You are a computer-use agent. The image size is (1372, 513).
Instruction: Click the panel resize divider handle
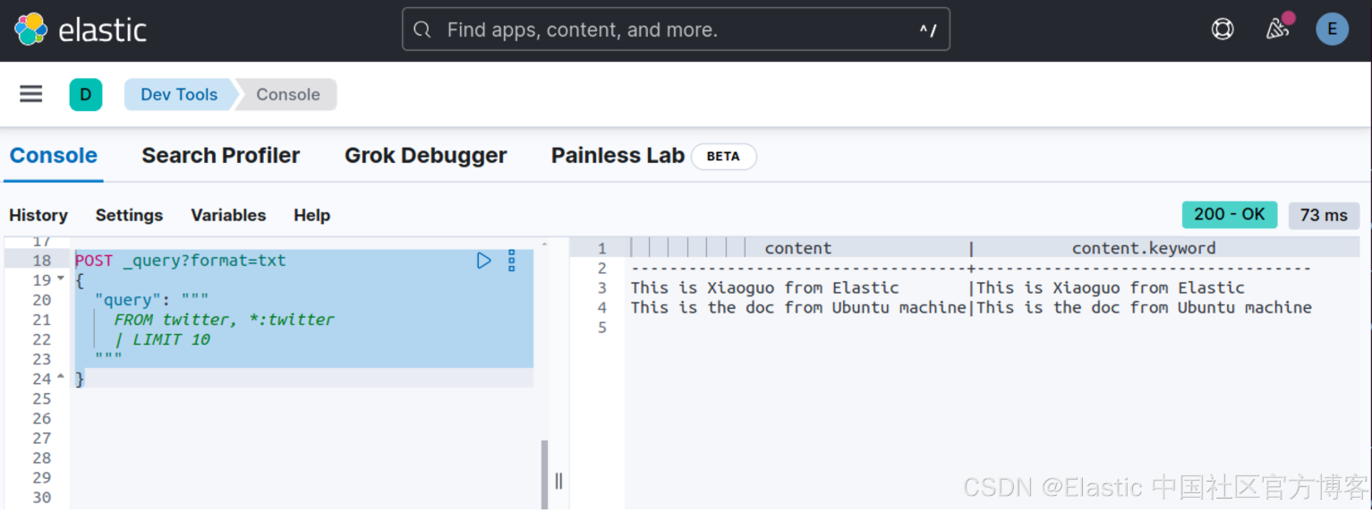tap(558, 481)
